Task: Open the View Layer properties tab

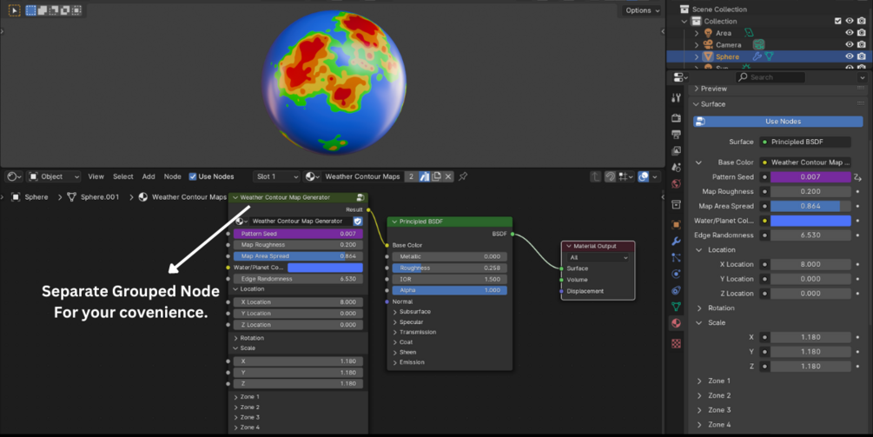Action: (x=676, y=150)
